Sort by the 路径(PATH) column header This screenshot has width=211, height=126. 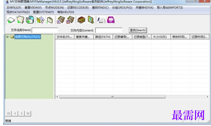coord(103,37)
